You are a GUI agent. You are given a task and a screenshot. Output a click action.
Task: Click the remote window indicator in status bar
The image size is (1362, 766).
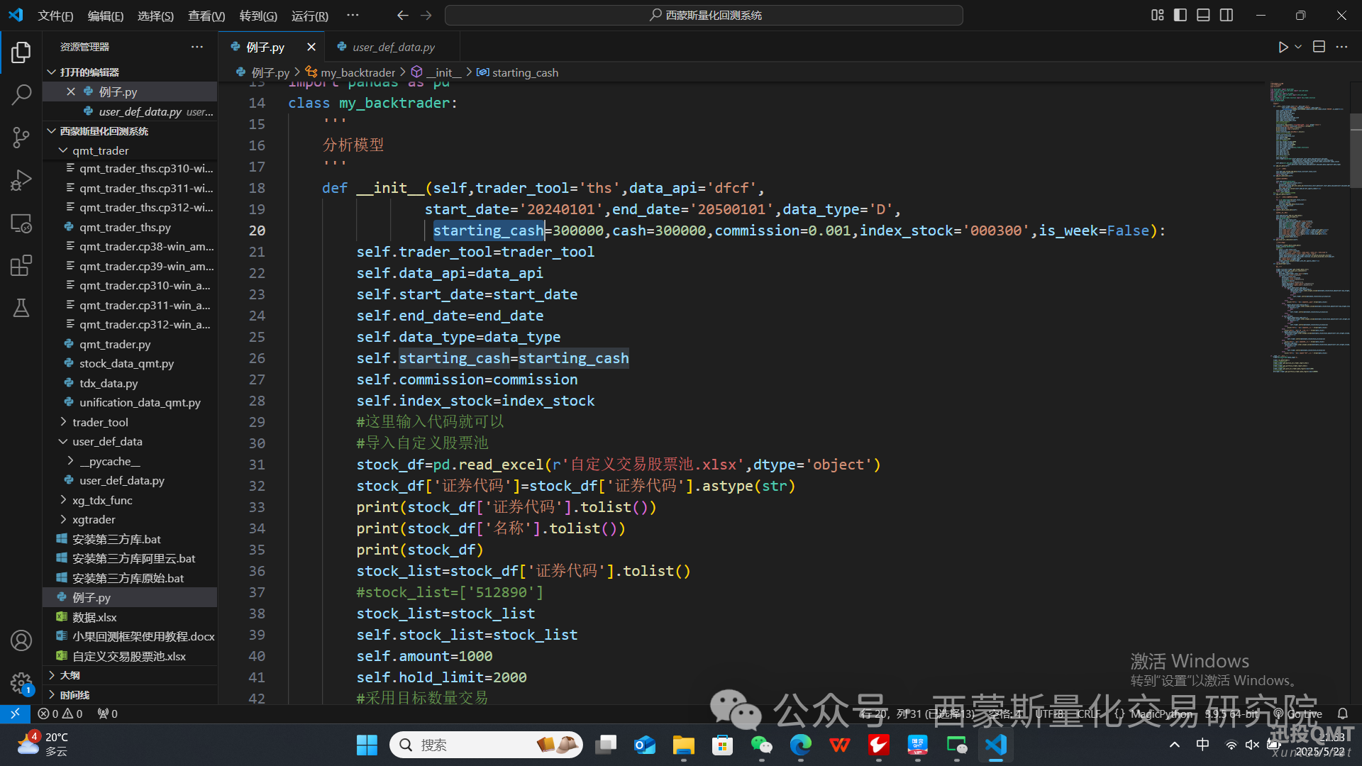(x=15, y=714)
